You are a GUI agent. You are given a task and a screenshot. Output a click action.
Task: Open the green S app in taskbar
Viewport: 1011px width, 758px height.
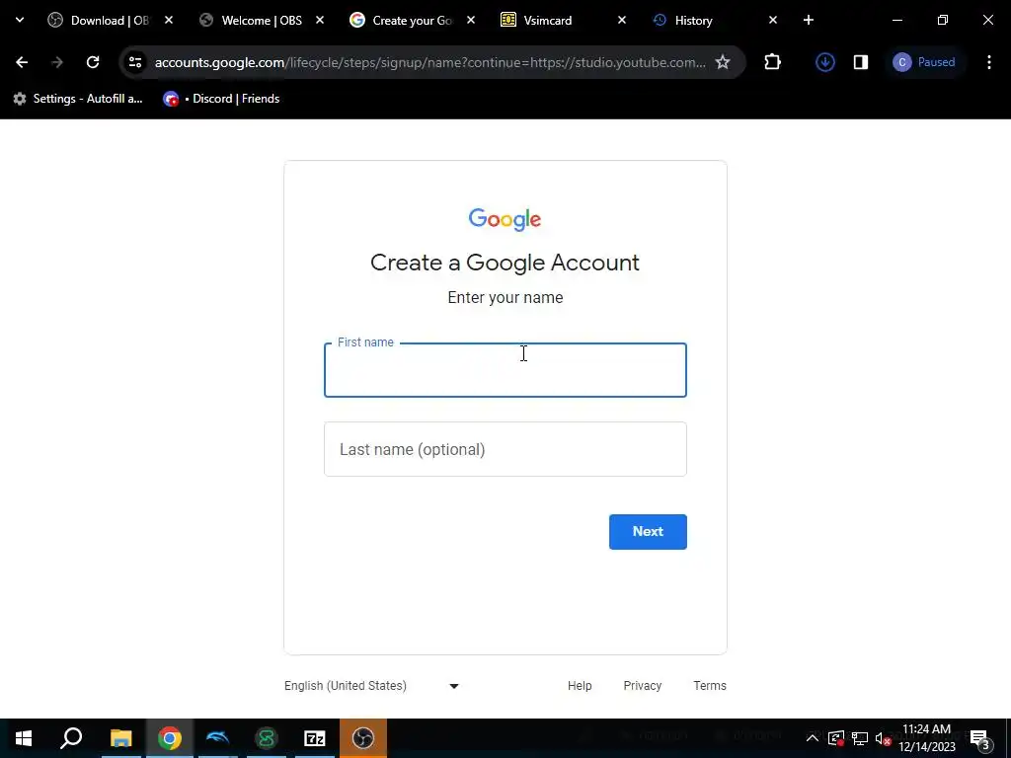tap(267, 738)
